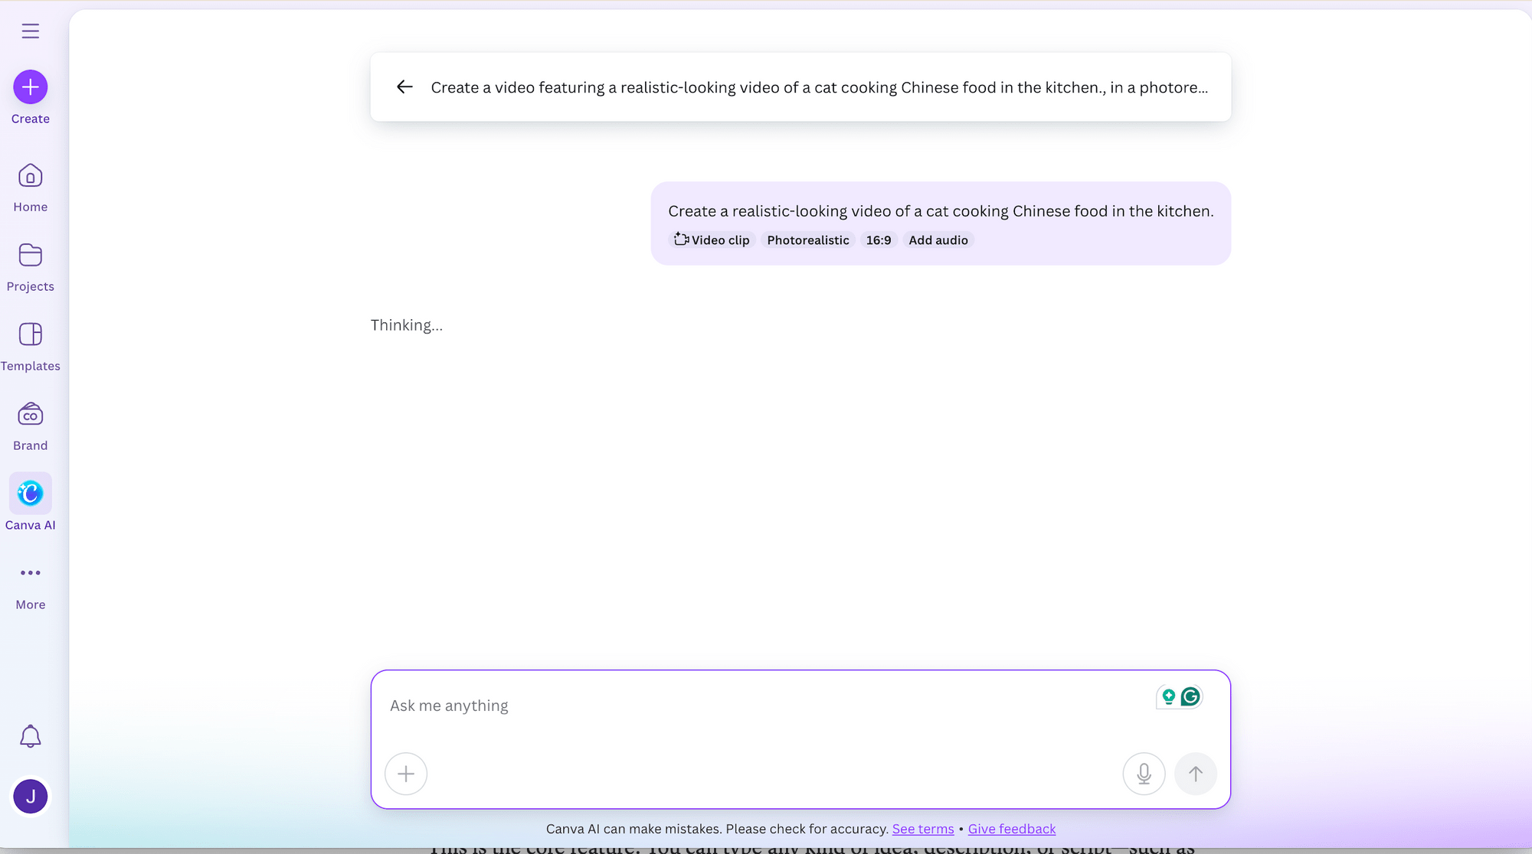The width and height of the screenshot is (1532, 854).
Task: Open Projects from the sidebar
Action: (30, 256)
